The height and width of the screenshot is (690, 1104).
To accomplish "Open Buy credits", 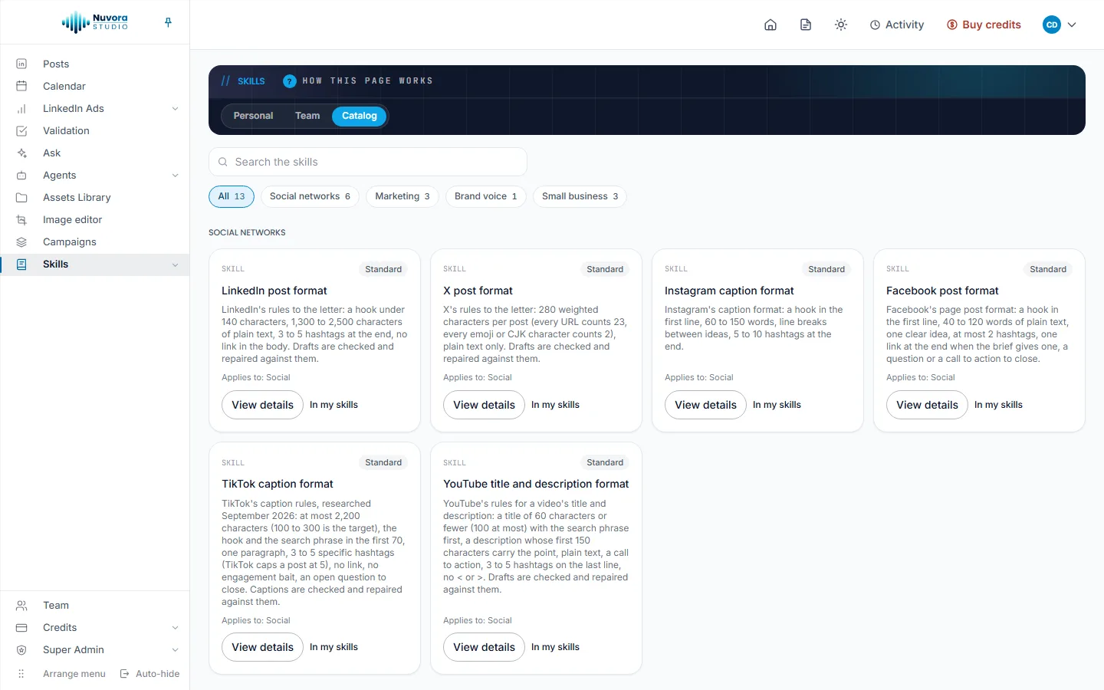I will [984, 25].
